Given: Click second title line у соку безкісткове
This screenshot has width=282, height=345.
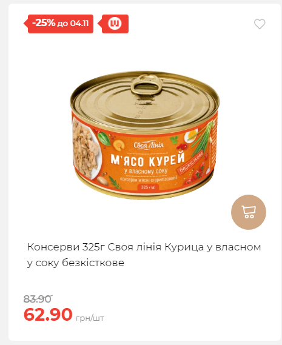Looking at the screenshot, I should tap(76, 263).
